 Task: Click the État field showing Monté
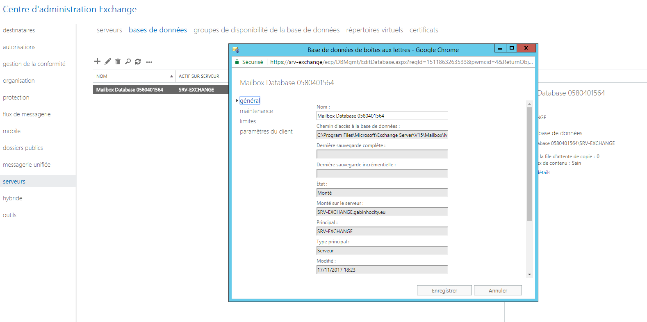click(x=382, y=193)
